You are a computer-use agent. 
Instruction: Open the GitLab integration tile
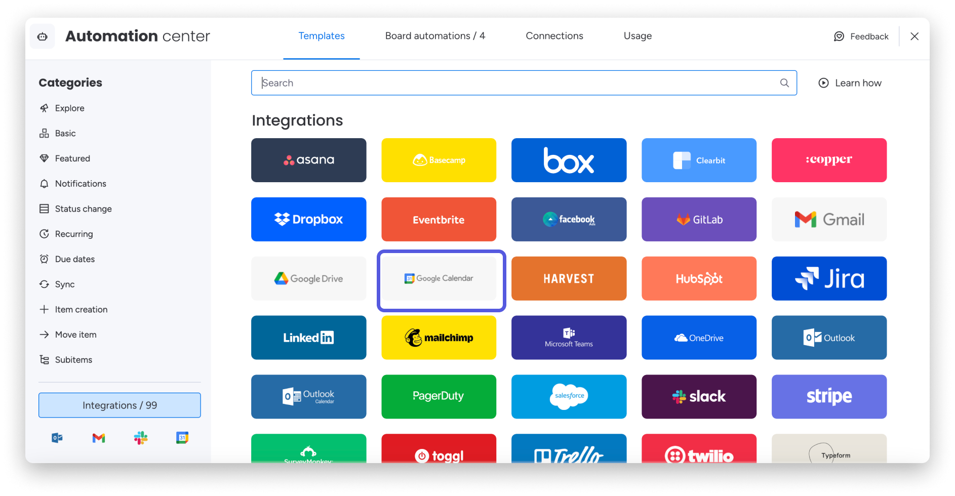click(699, 219)
